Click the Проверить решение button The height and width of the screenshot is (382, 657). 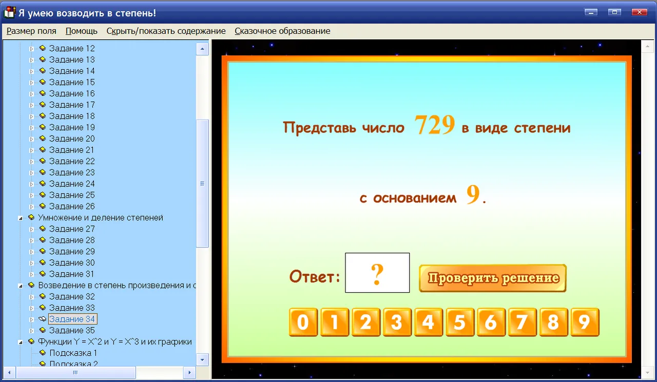tap(493, 278)
